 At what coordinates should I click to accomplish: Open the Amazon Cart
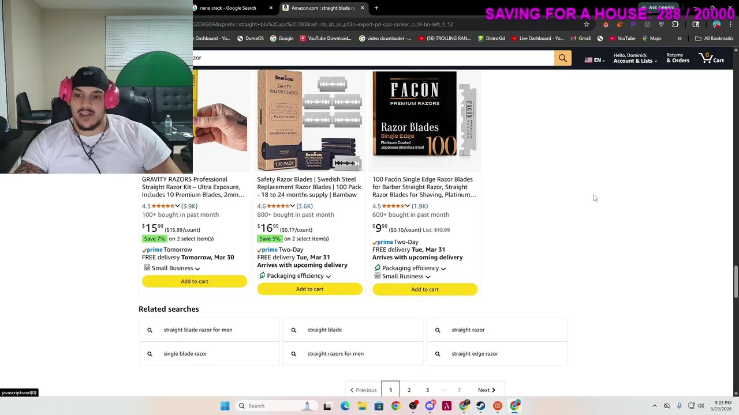[711, 58]
